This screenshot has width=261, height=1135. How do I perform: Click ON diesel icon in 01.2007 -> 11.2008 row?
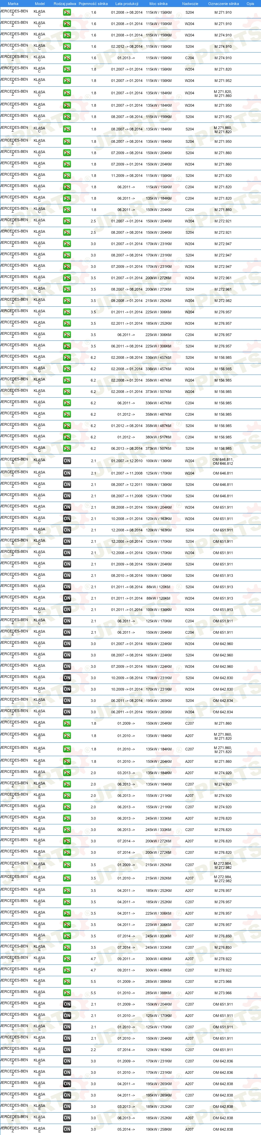67,473
